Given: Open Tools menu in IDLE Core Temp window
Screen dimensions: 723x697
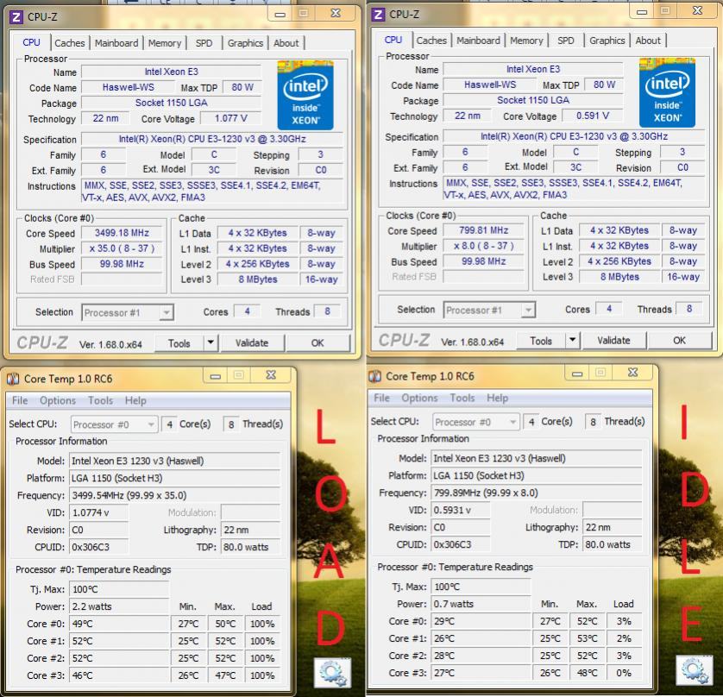Looking at the screenshot, I should point(462,398).
